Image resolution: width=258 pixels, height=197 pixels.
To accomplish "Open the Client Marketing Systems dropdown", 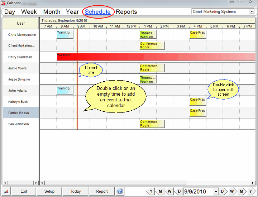I will coord(252,11).
